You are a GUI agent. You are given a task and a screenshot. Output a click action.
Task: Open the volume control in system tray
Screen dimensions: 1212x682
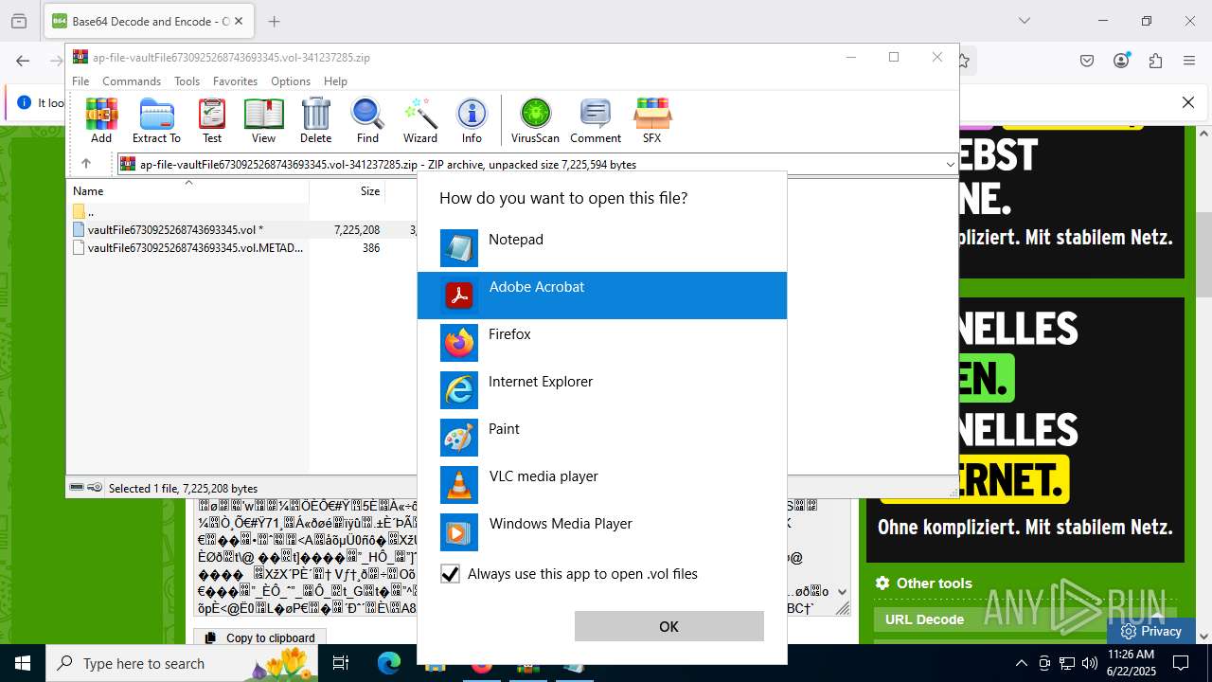1090,663
